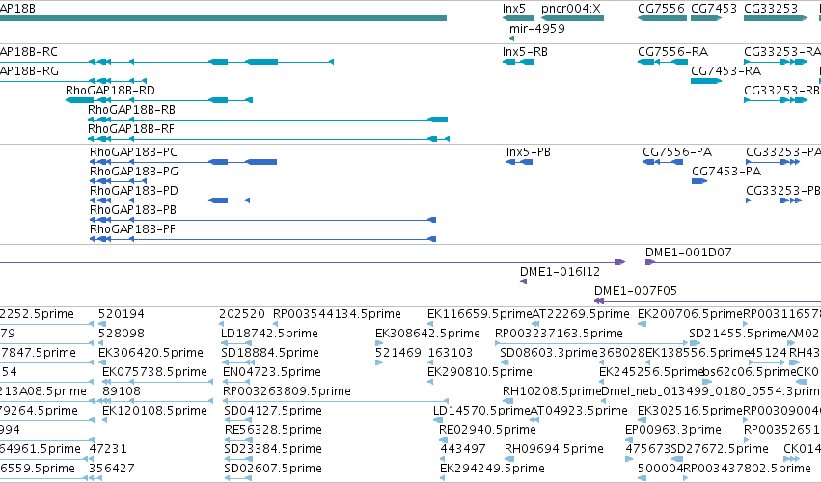The image size is (821, 483).
Task: Click EST label 202520
Action: point(242,314)
